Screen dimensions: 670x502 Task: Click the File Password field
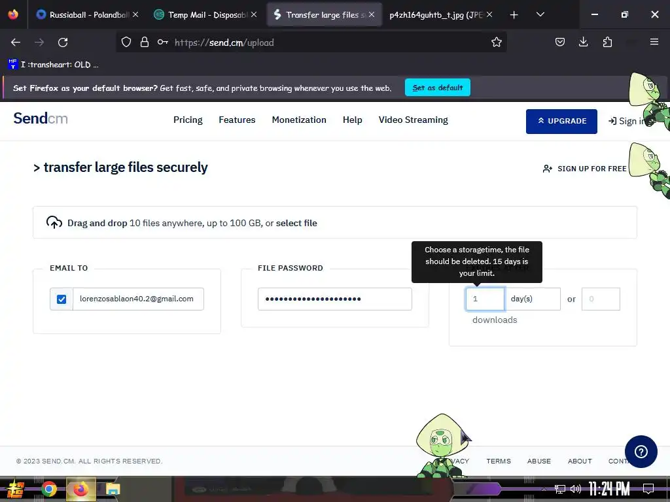334,299
